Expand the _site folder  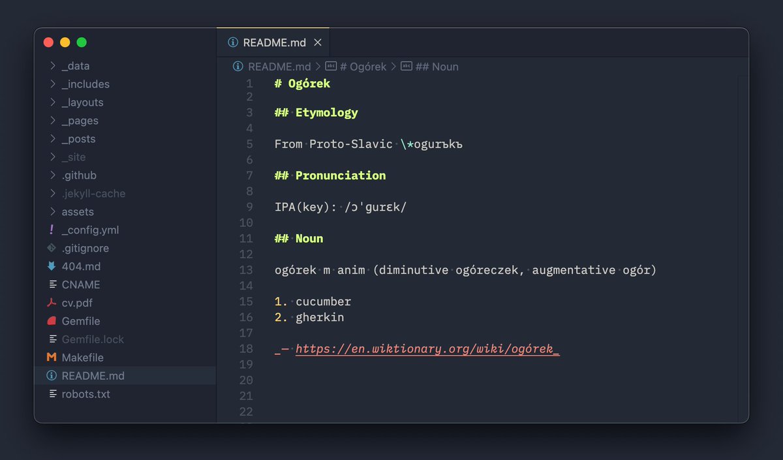tap(52, 157)
